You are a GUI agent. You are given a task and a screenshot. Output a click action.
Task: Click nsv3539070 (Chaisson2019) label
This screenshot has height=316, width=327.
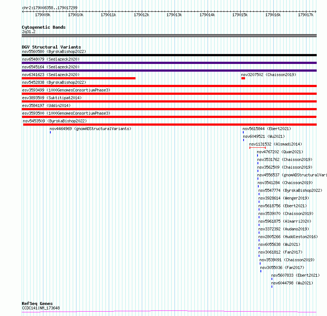pos(286,213)
